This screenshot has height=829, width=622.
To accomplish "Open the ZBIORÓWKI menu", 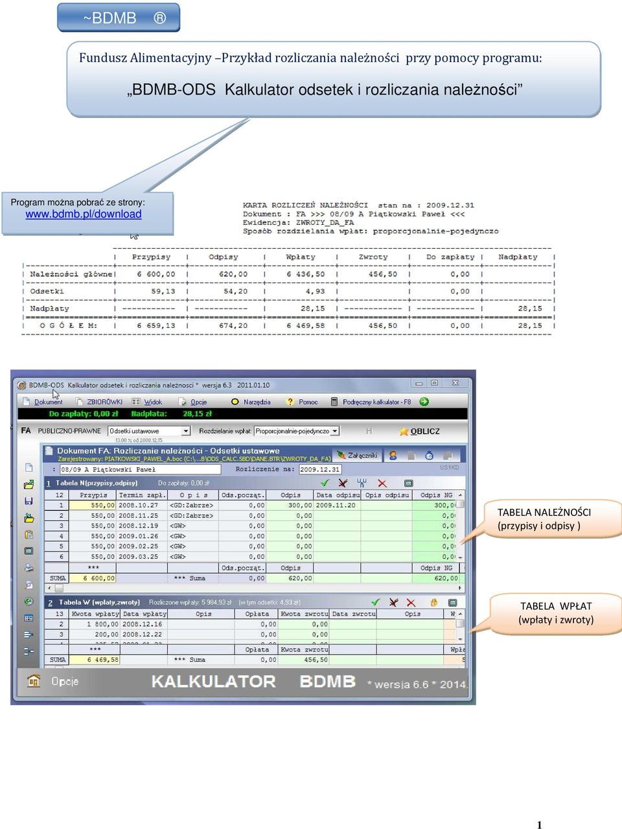I will (104, 402).
